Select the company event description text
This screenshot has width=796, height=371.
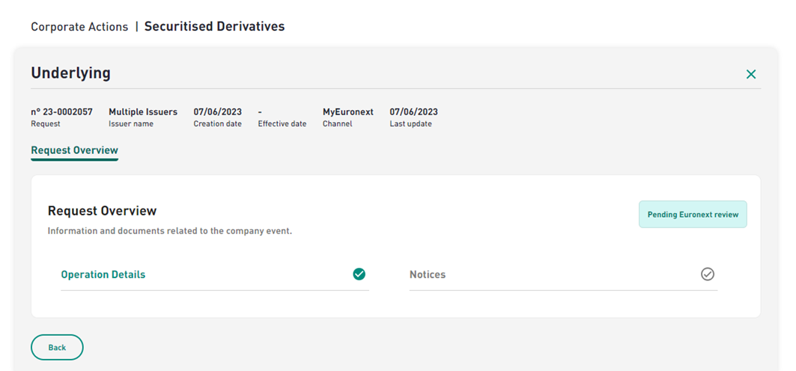(170, 231)
